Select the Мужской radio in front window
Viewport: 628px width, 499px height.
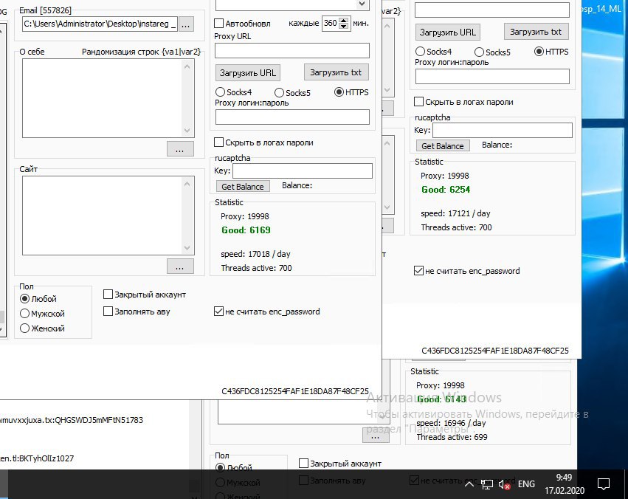pyautogui.click(x=25, y=314)
